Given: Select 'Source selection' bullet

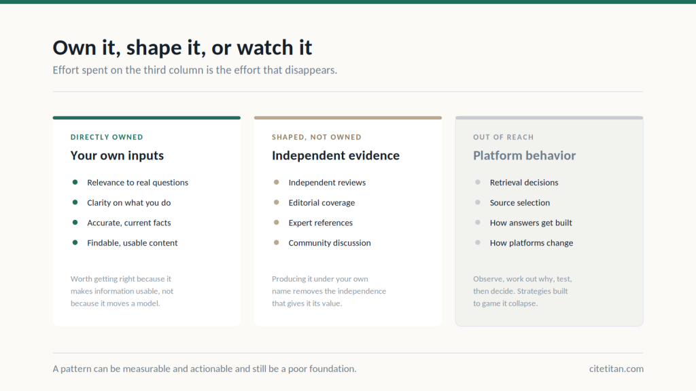Looking at the screenshot, I should tap(520, 202).
